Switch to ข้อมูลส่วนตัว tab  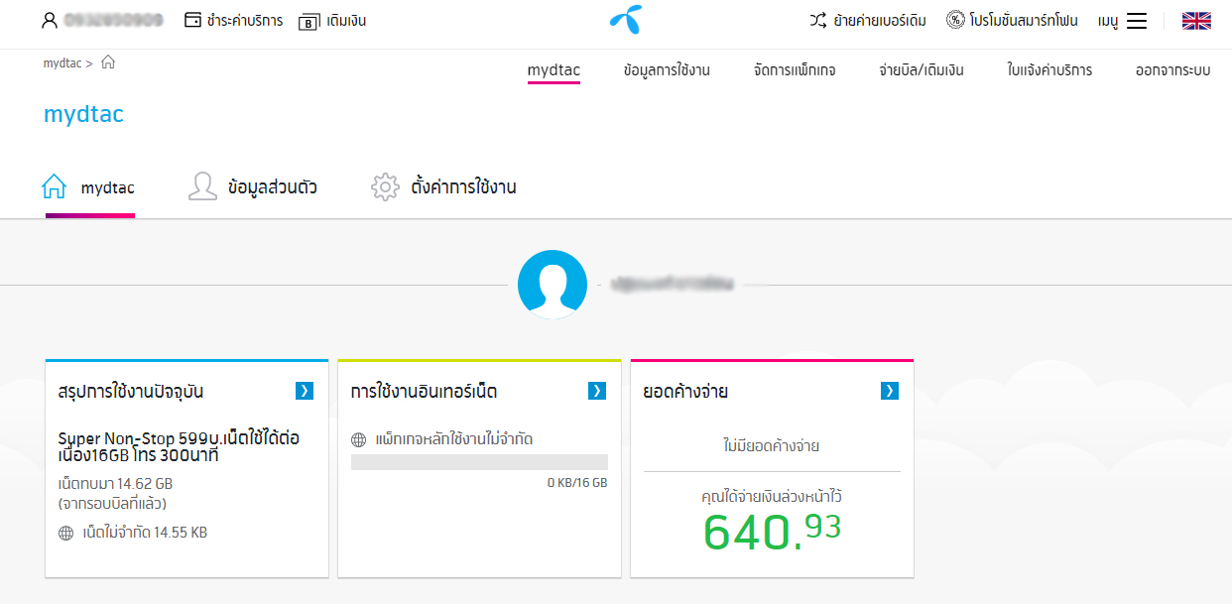pos(272,186)
